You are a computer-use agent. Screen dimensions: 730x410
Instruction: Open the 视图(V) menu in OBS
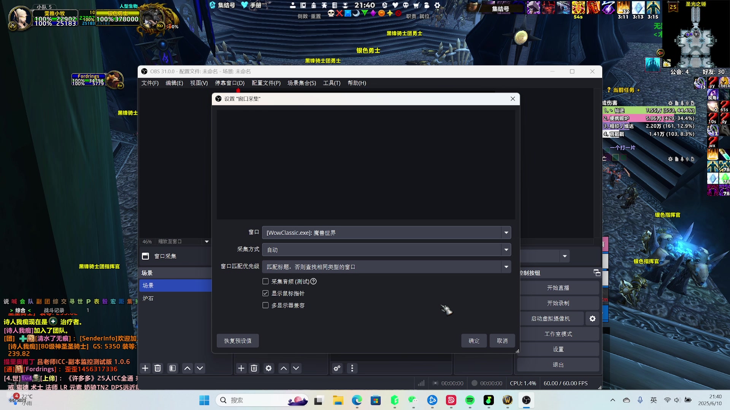click(199, 83)
